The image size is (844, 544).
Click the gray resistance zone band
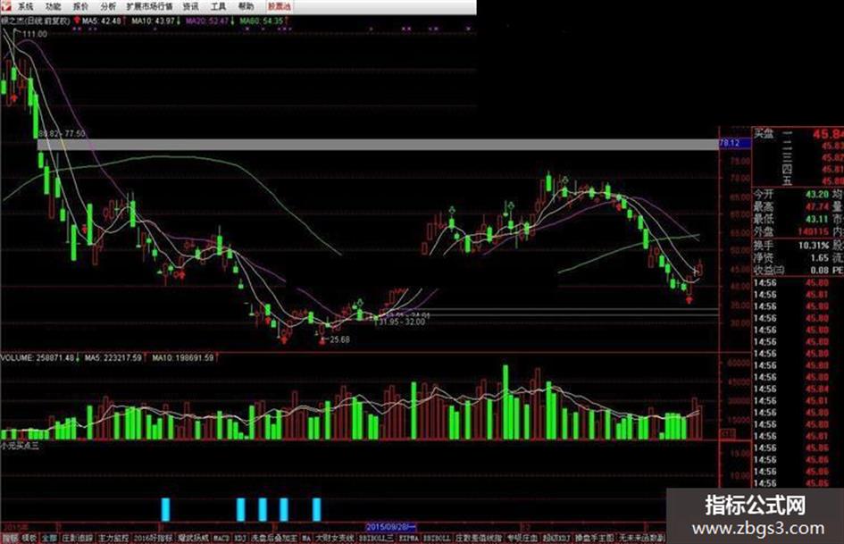[x=378, y=145]
